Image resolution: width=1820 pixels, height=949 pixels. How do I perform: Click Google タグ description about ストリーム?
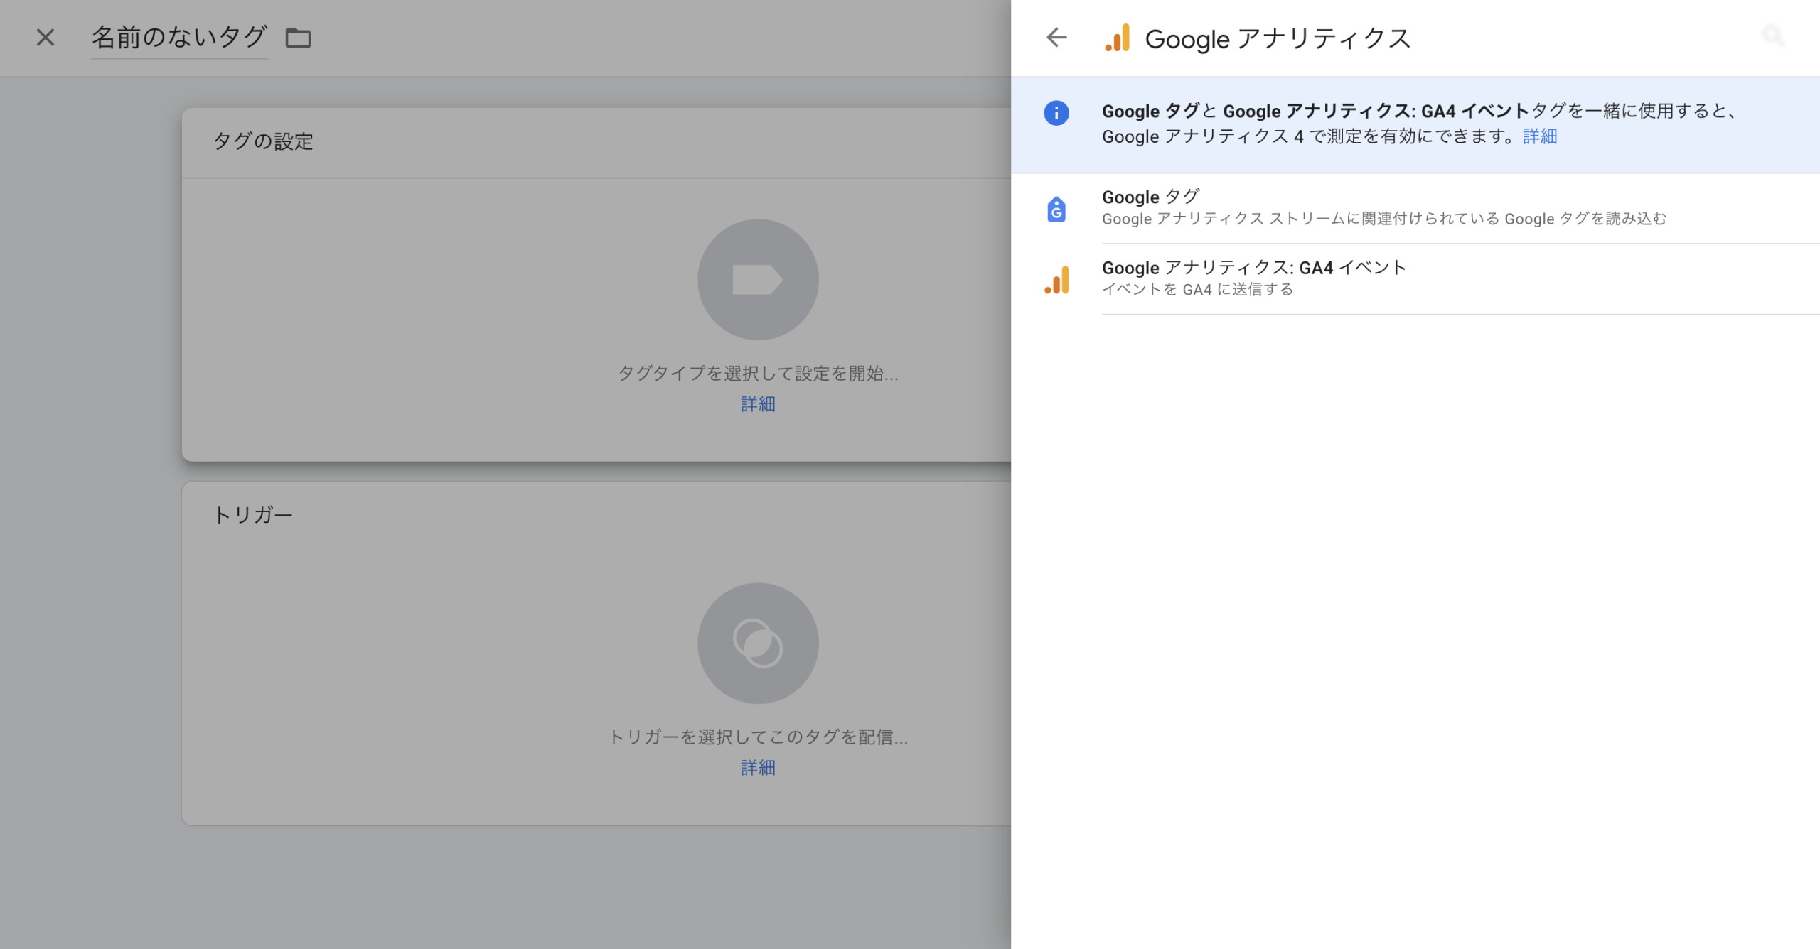(x=1383, y=219)
